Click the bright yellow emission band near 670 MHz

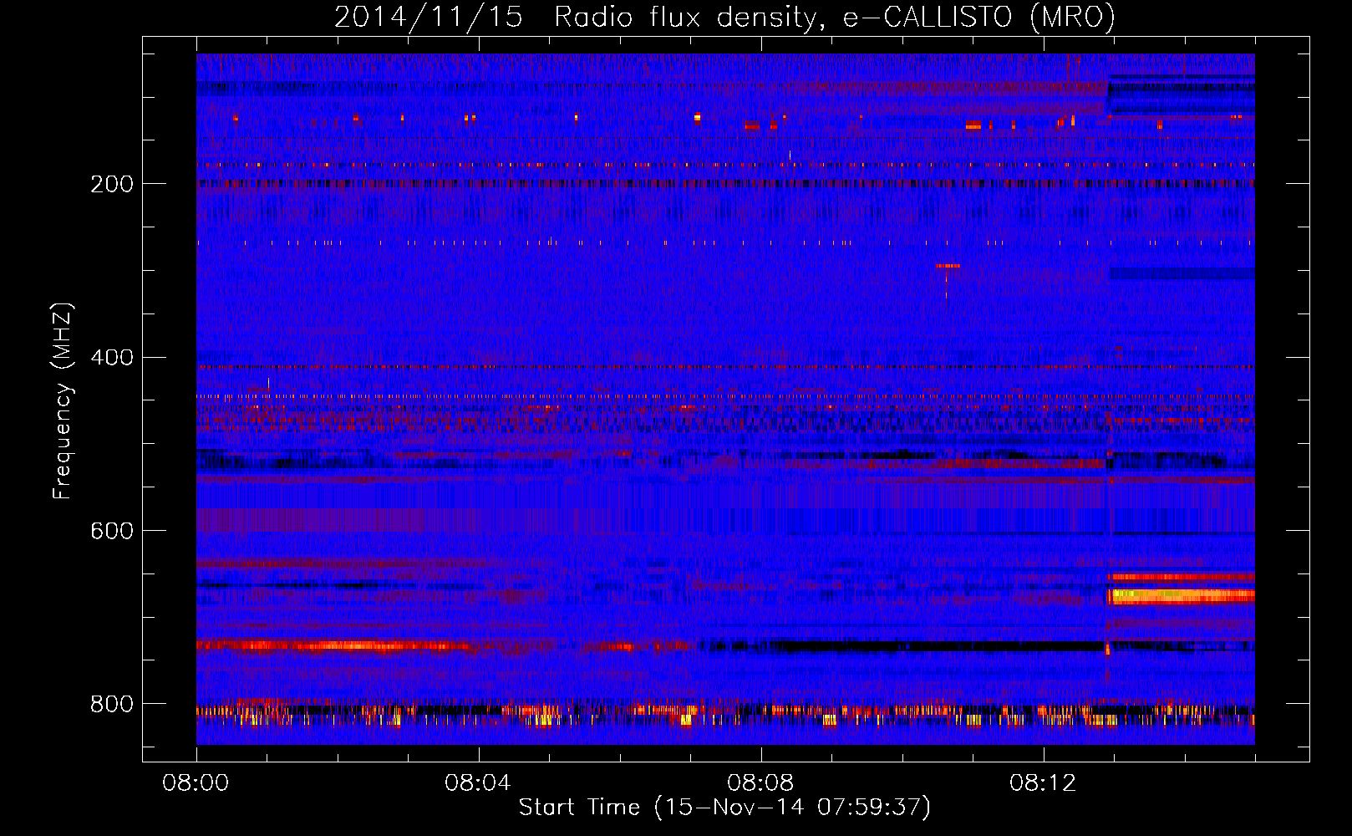(x=1182, y=596)
